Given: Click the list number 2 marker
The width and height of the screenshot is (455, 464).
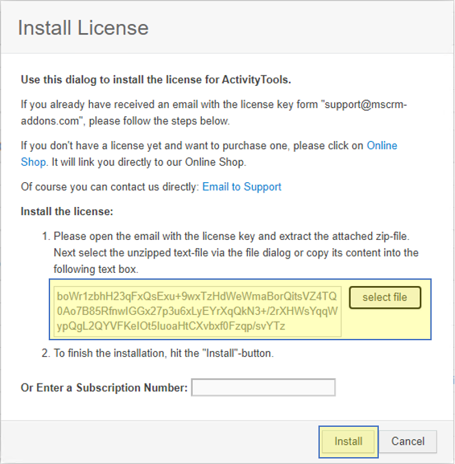Looking at the screenshot, I should coord(47,354).
